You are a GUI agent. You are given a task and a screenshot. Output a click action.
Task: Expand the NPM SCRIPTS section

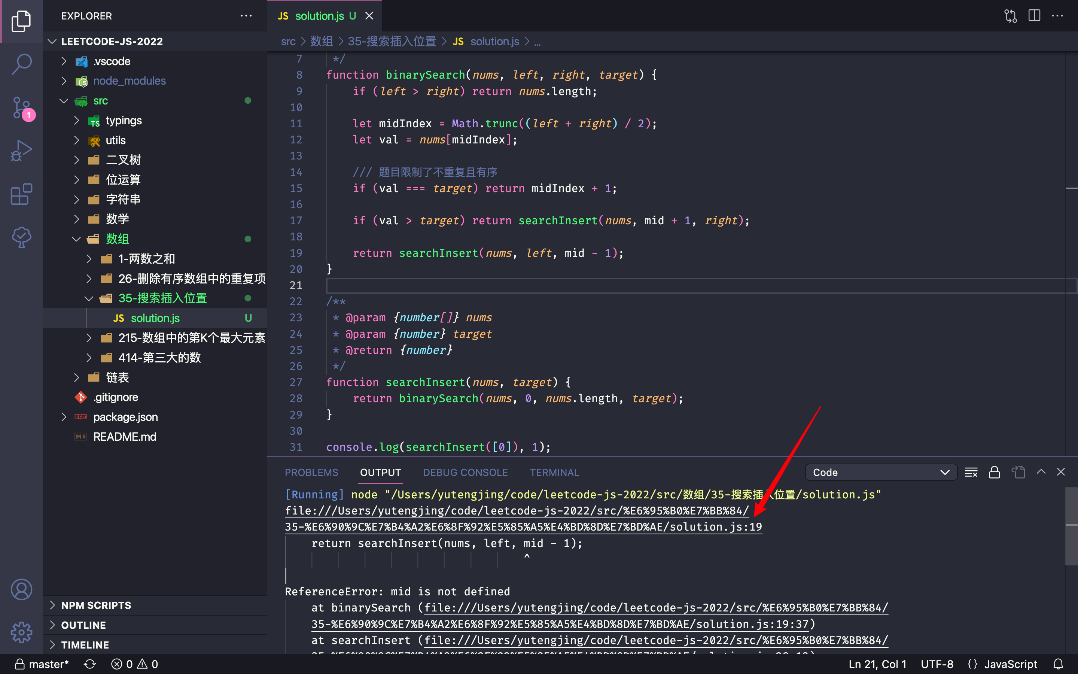coord(96,605)
